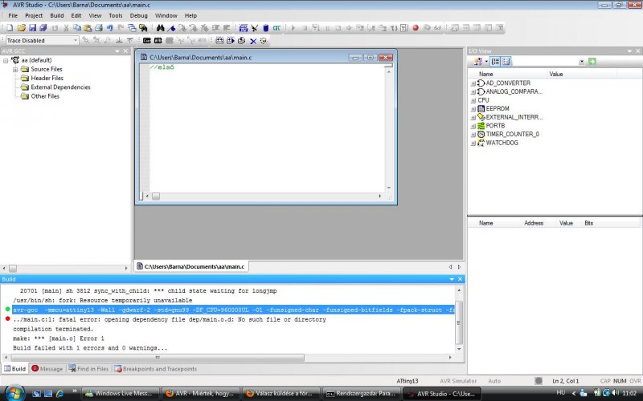Click the Cascade windows icon in toolbar
This screenshot has width=643, height=401.
click(132, 28)
